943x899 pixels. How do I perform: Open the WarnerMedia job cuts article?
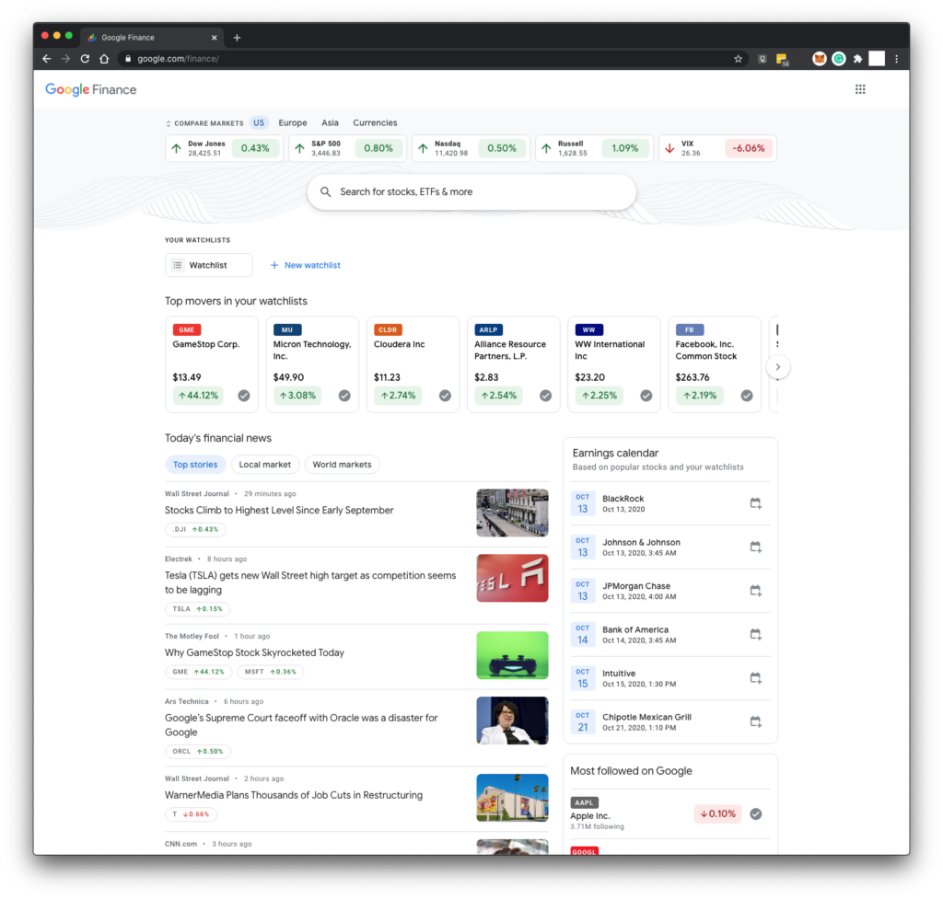coord(294,795)
